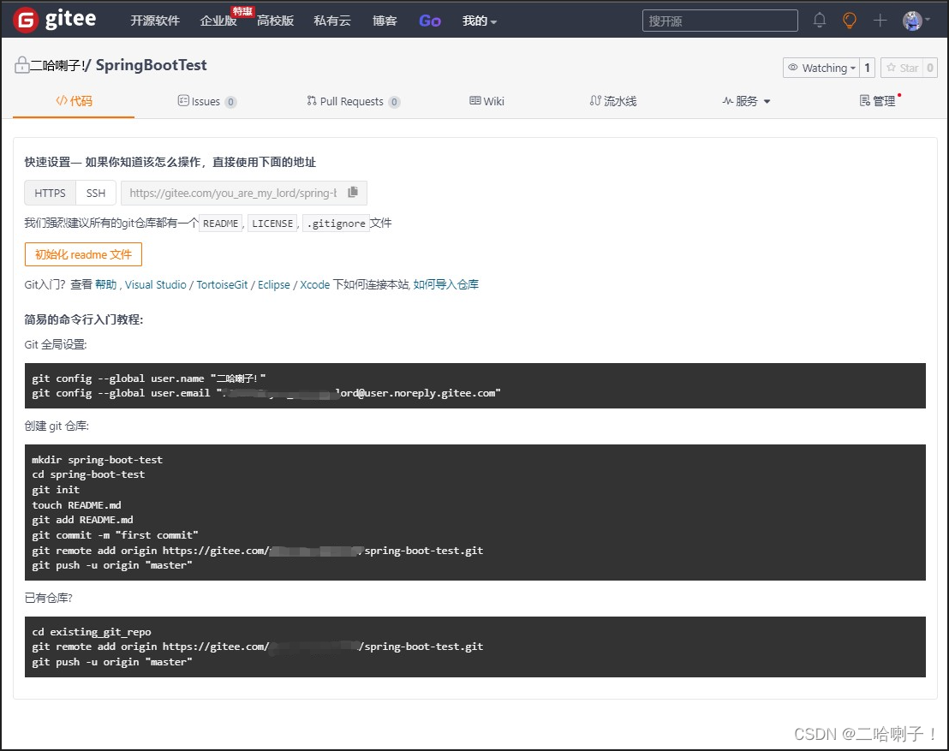The image size is (949, 751).
Task: Click the 'mkdir spring-boot-test' line
Action: [x=97, y=459]
